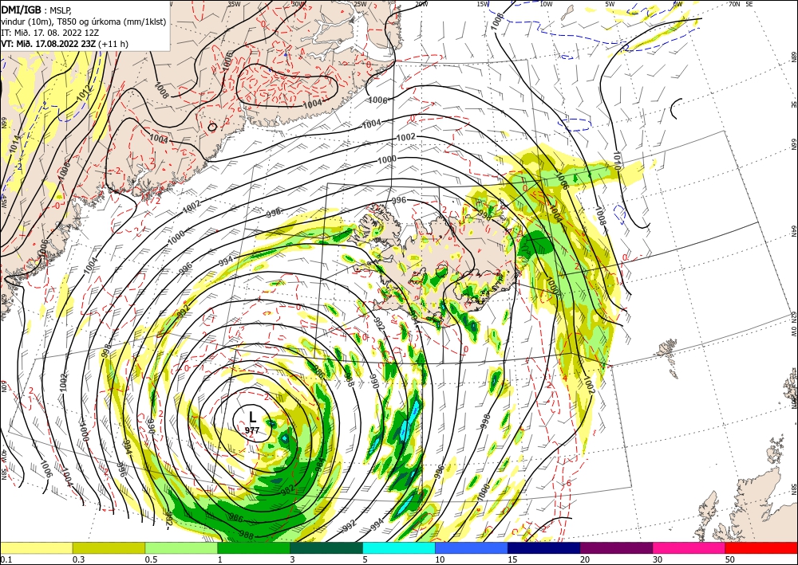Click the "15" legend value label
798x565 pixels.
click(x=513, y=559)
